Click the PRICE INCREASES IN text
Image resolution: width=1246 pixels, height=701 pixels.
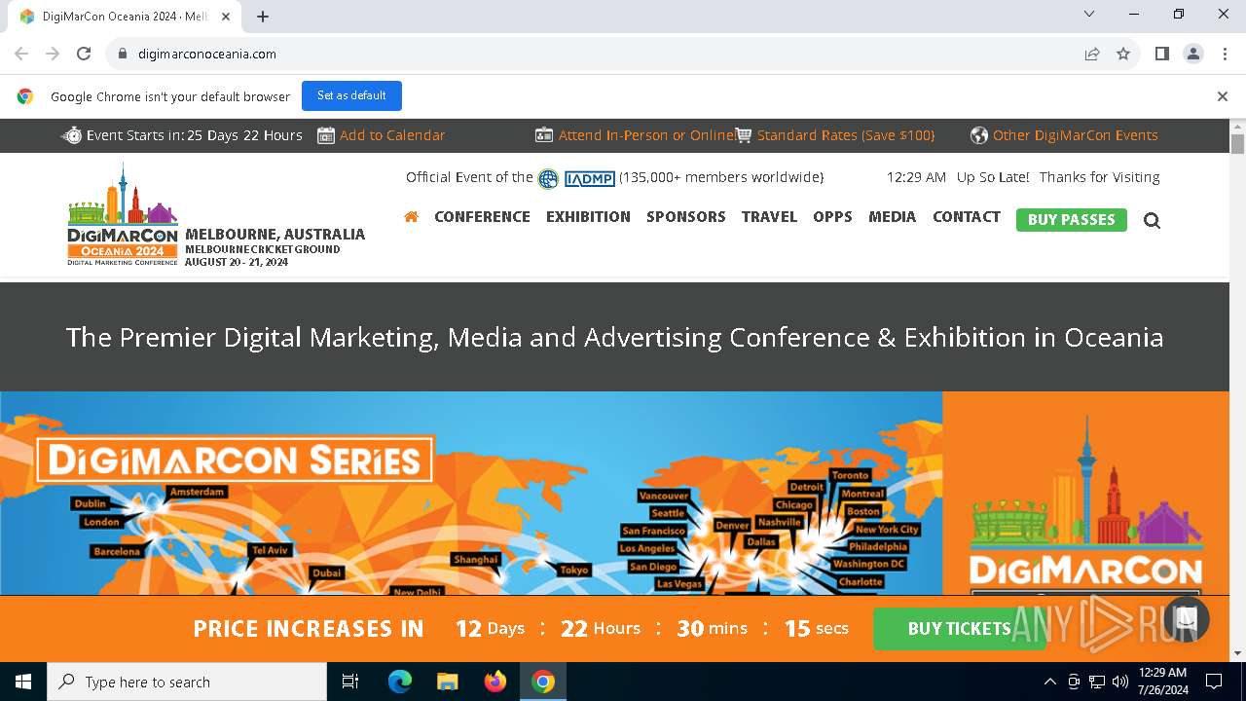click(309, 629)
